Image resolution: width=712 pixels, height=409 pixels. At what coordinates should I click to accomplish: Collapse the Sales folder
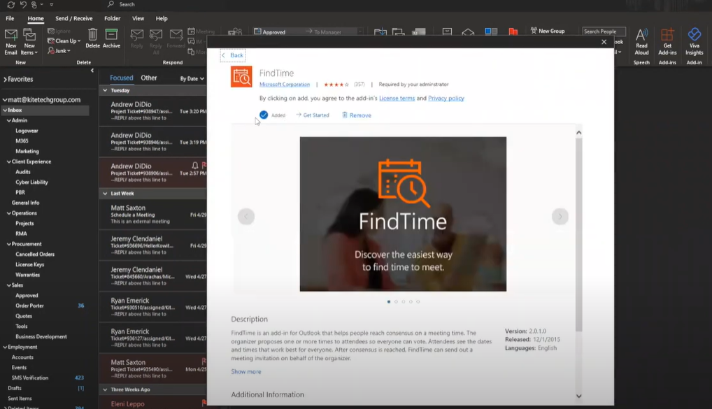[9, 285]
